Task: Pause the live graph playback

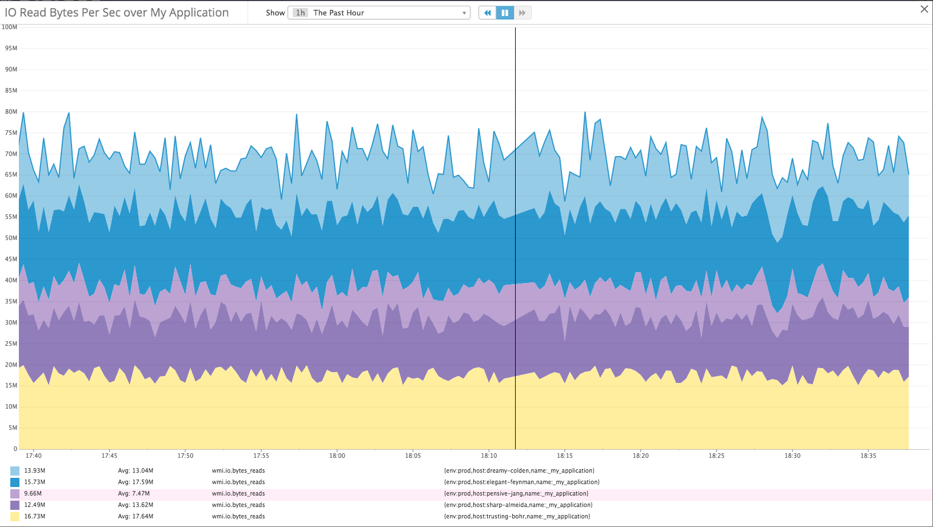Action: (504, 12)
